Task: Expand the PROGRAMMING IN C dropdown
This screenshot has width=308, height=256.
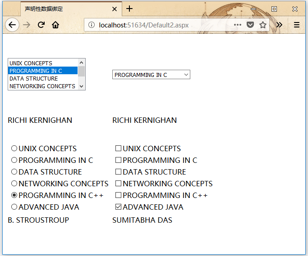Action: click(151, 75)
